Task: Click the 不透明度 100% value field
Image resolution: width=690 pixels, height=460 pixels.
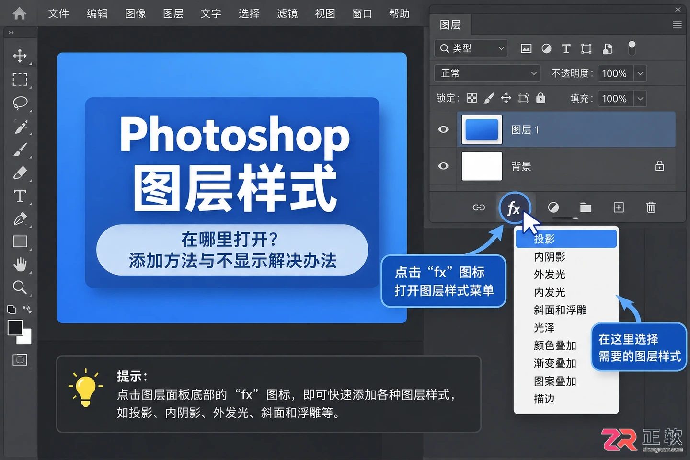Action: (x=615, y=73)
